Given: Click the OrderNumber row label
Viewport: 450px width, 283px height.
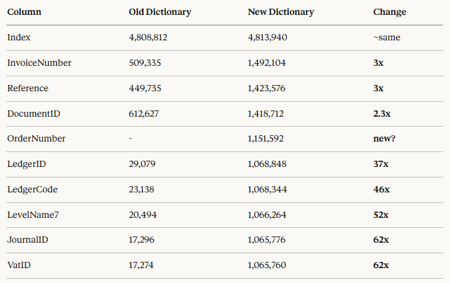Looking at the screenshot, I should pos(36,138).
